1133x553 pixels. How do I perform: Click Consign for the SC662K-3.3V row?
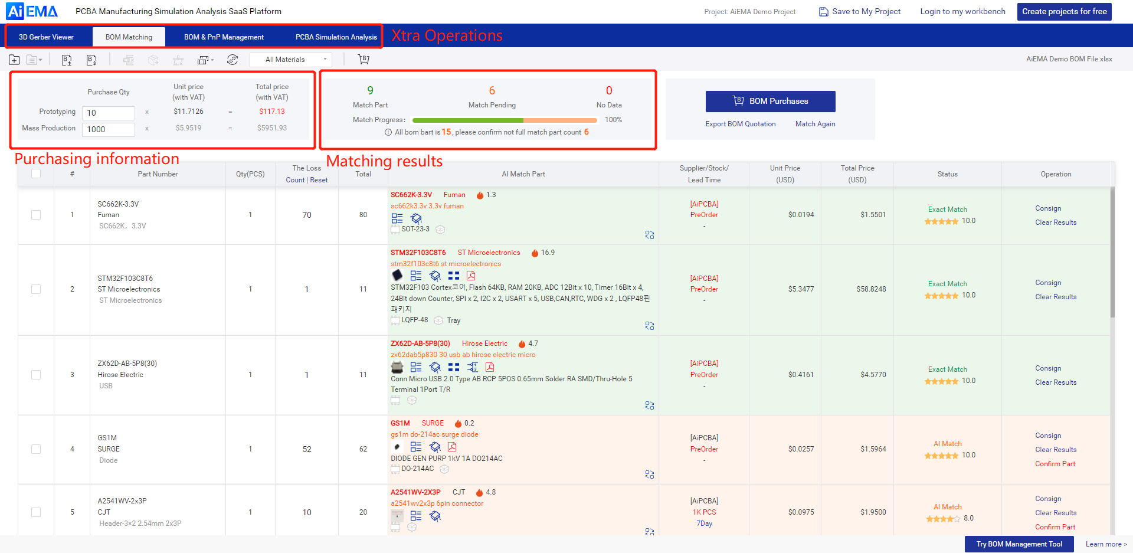(x=1048, y=208)
